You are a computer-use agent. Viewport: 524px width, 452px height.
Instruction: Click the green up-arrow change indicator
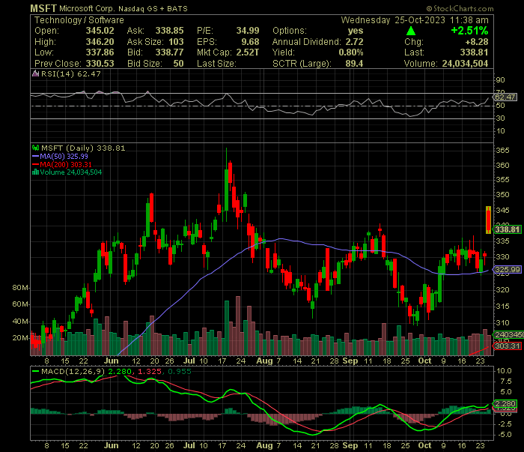click(x=411, y=31)
